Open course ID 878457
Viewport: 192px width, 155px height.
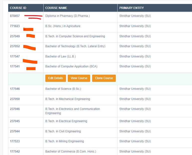(15, 16)
